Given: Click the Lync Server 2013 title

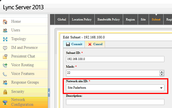Looking at the screenshot, I should (x=23, y=7).
